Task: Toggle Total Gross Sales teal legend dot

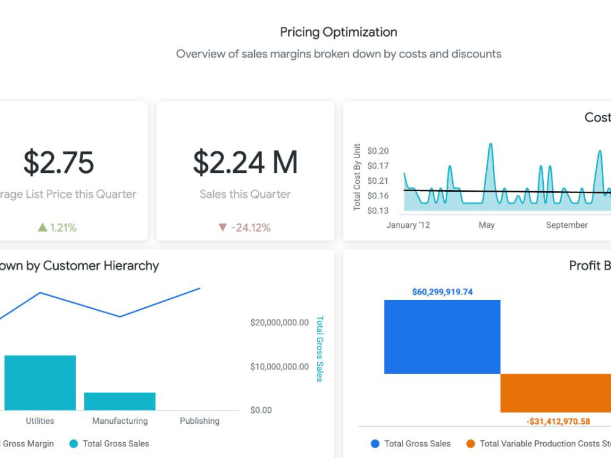Action: tap(74, 443)
